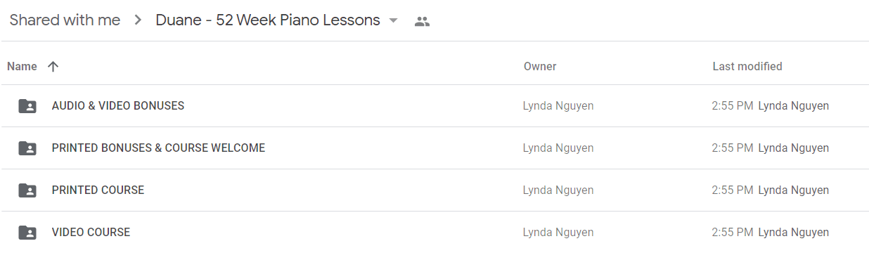The width and height of the screenshot is (869, 253).
Task: Select the VIDEO COURSE folder name
Action: pyautogui.click(x=91, y=233)
